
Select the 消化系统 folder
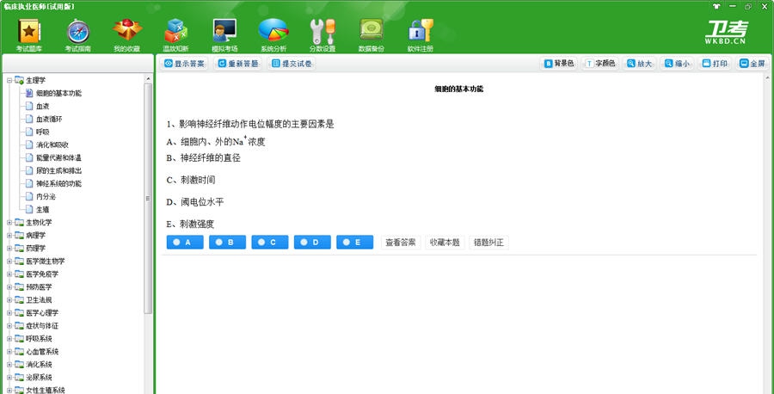click(39, 365)
